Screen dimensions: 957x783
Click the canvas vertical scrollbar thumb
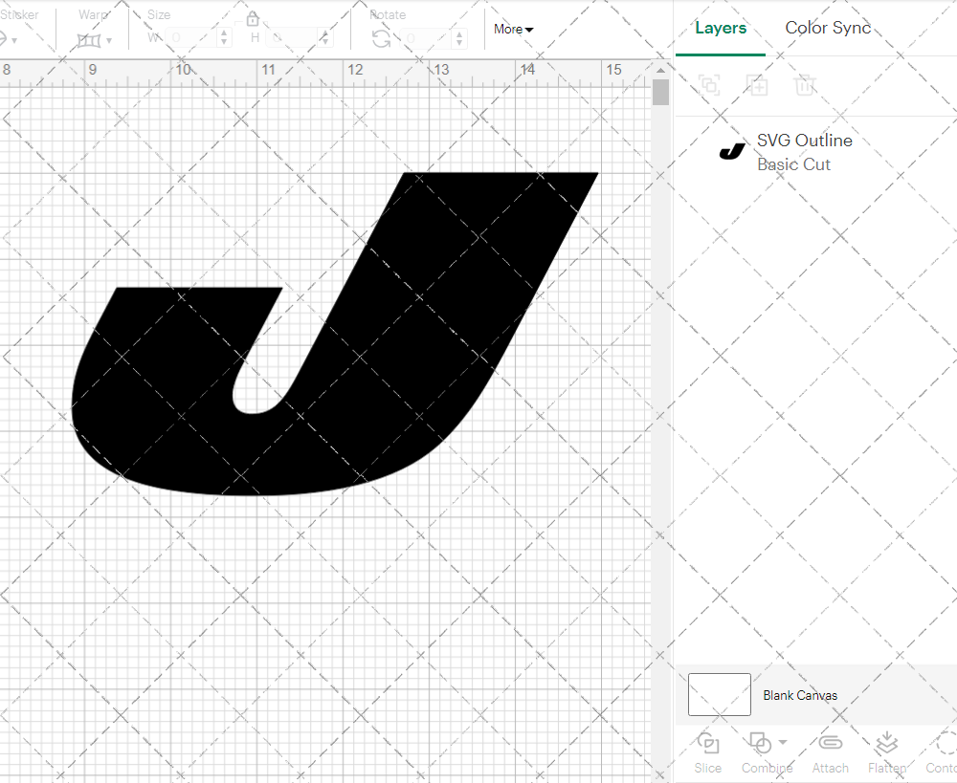coord(660,93)
